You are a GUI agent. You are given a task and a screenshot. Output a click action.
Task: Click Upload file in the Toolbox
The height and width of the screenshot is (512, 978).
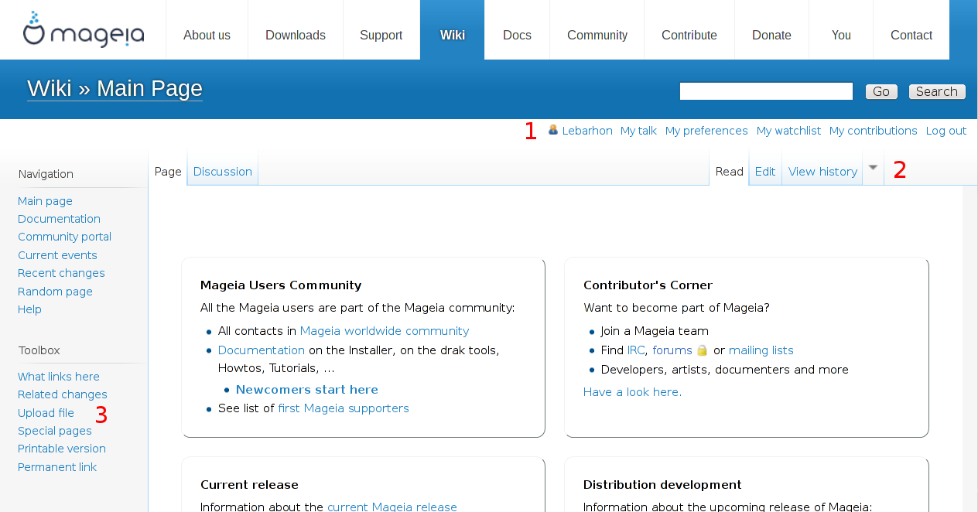(x=46, y=413)
